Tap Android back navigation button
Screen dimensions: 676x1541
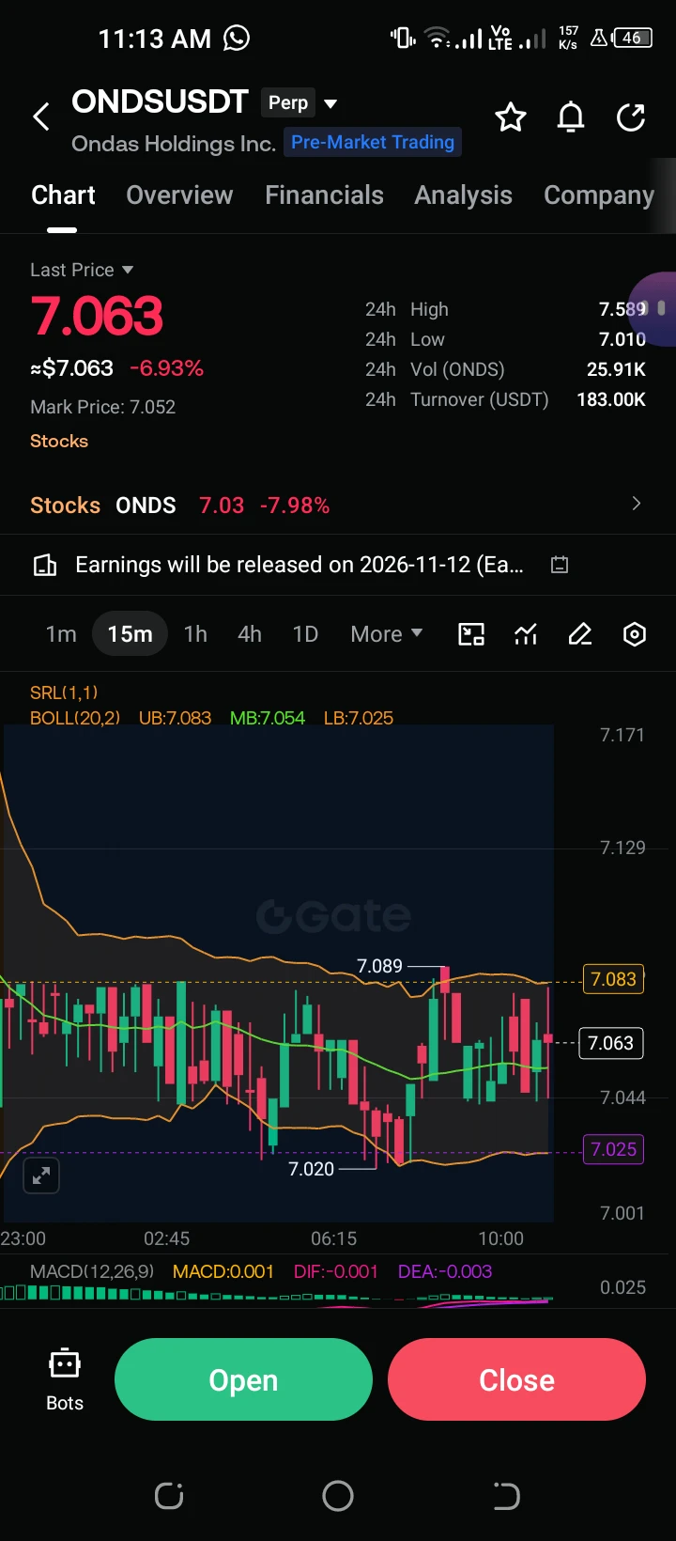(x=506, y=1496)
